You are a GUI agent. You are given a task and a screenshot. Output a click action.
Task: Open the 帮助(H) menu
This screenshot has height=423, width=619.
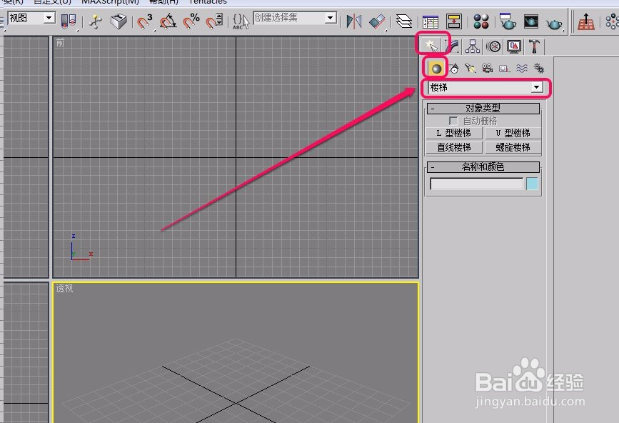163,2
